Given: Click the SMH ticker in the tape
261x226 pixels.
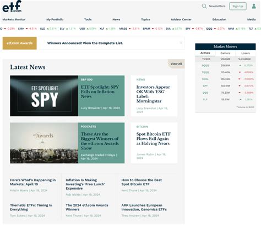Looking at the screenshot, I should [21, 29].
